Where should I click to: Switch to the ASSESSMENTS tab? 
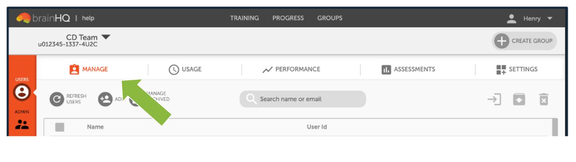click(408, 69)
